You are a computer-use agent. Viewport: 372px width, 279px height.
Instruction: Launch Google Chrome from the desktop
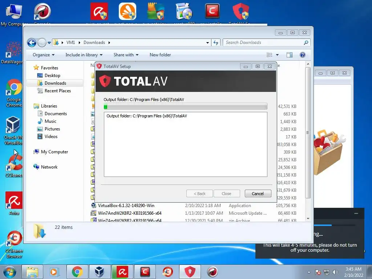point(14,93)
